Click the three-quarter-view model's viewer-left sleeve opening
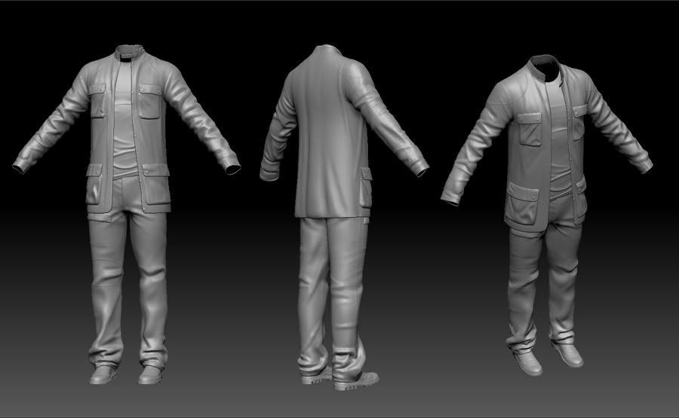This screenshot has height=418, width=679. coord(450,201)
